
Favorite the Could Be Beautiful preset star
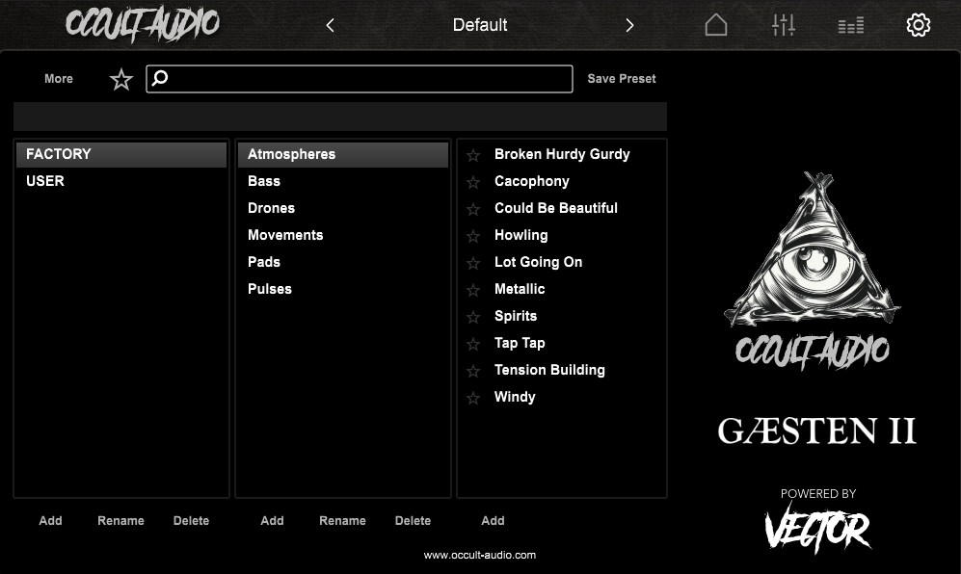(x=473, y=209)
